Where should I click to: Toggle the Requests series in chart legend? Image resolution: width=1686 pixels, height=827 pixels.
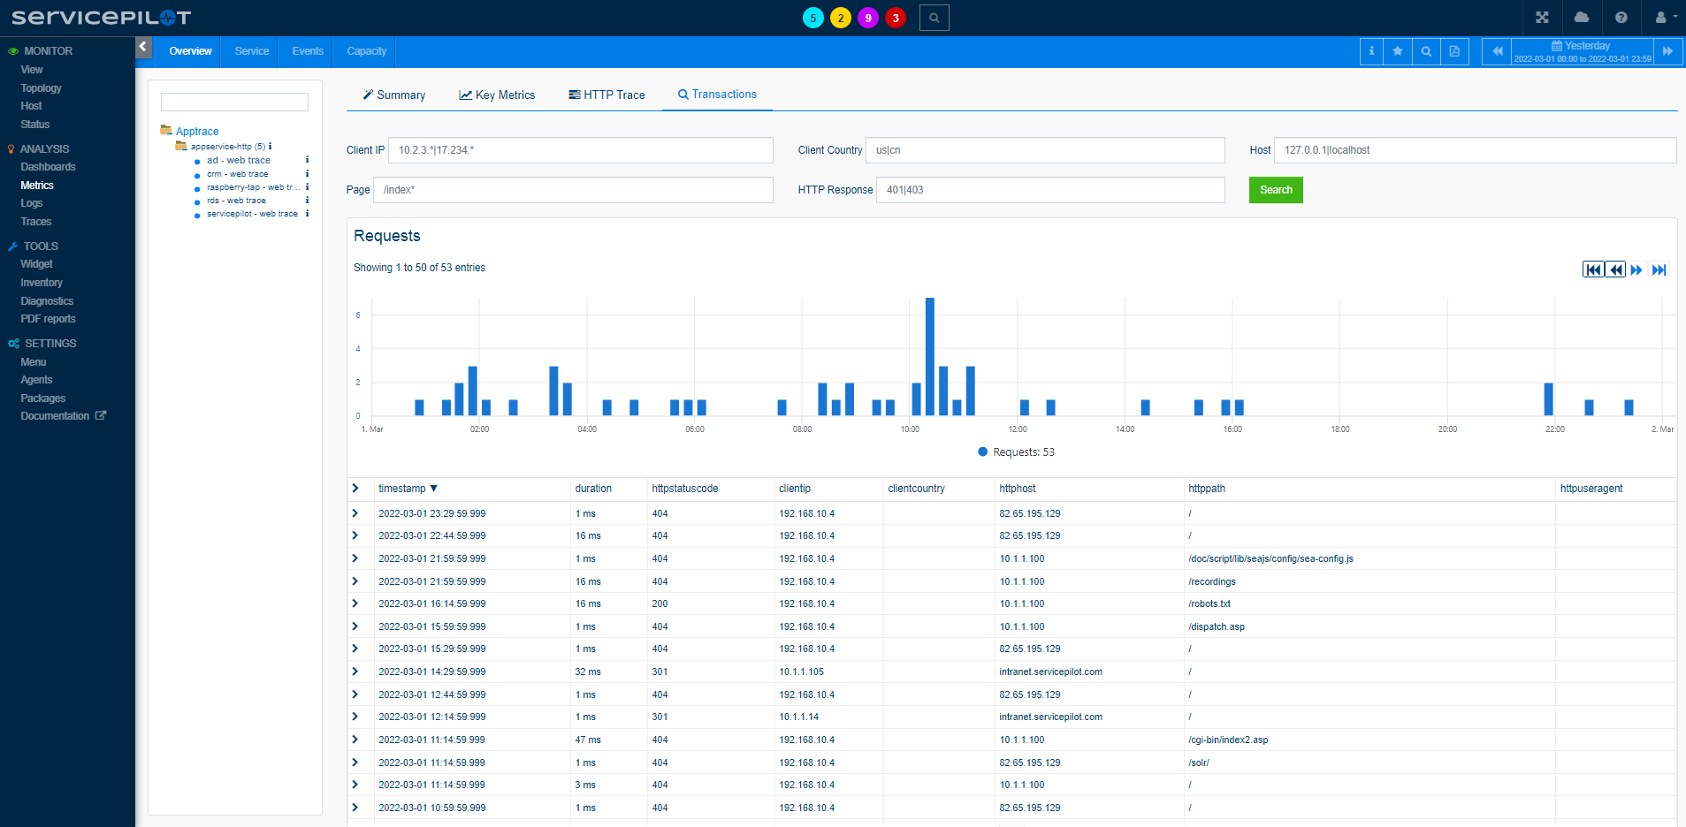pyautogui.click(x=1016, y=452)
